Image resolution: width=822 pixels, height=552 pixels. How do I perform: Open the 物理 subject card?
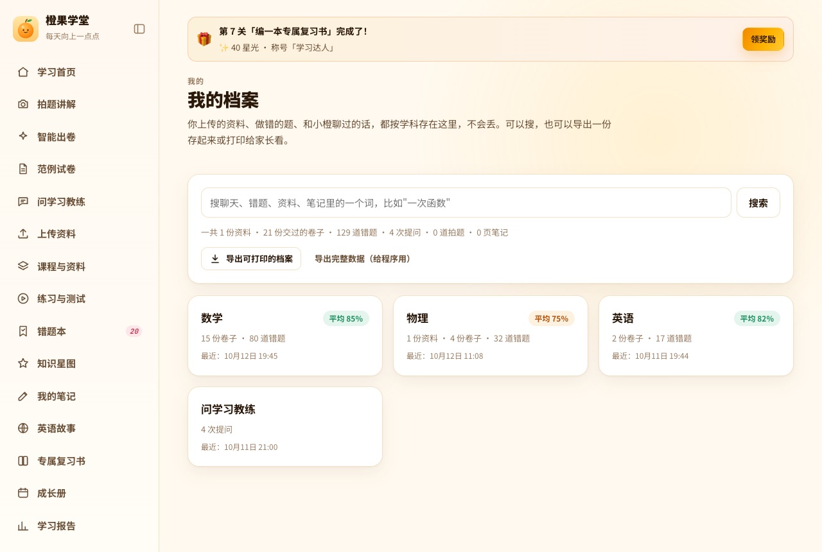point(491,336)
